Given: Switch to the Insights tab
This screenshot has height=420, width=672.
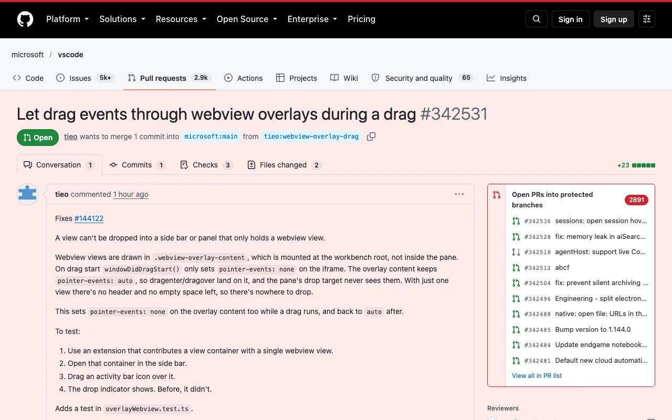Looking at the screenshot, I should tap(507, 78).
